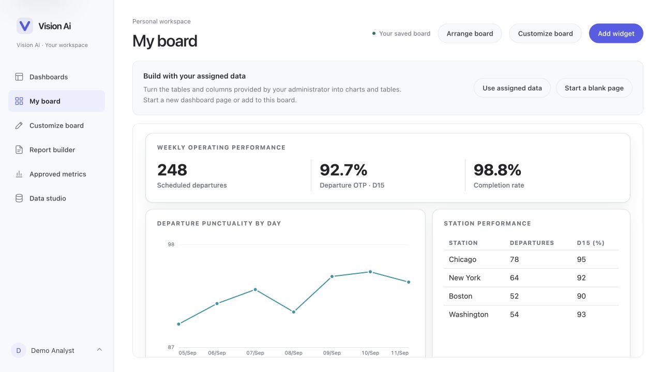
Task: Click the Vision Ai logo icon
Action: 25,26
